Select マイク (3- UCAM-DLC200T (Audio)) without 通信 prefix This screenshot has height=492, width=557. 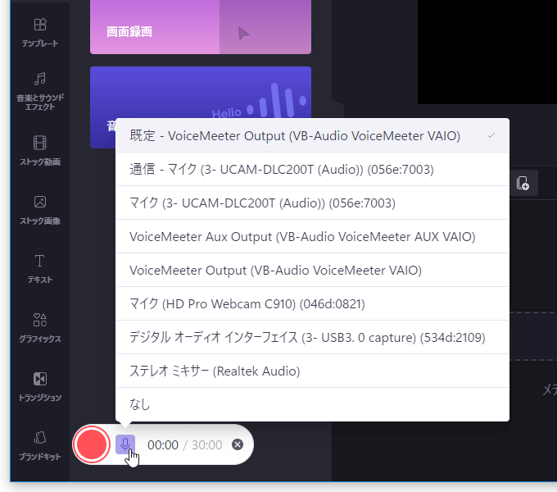[312, 203]
